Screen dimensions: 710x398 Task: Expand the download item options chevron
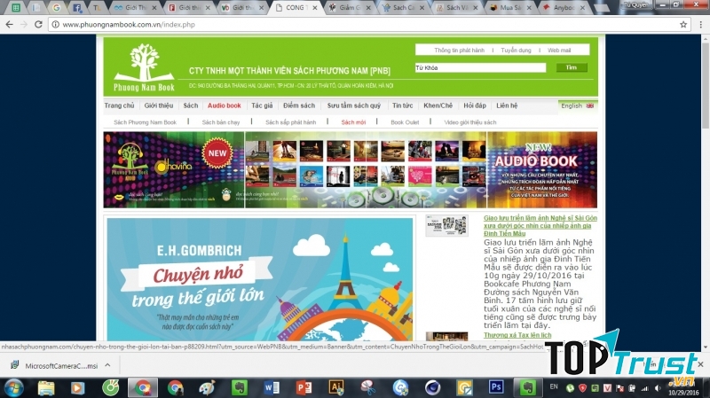tap(107, 365)
